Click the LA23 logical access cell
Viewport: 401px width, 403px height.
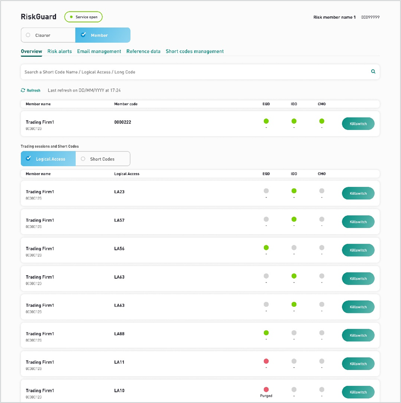point(119,192)
